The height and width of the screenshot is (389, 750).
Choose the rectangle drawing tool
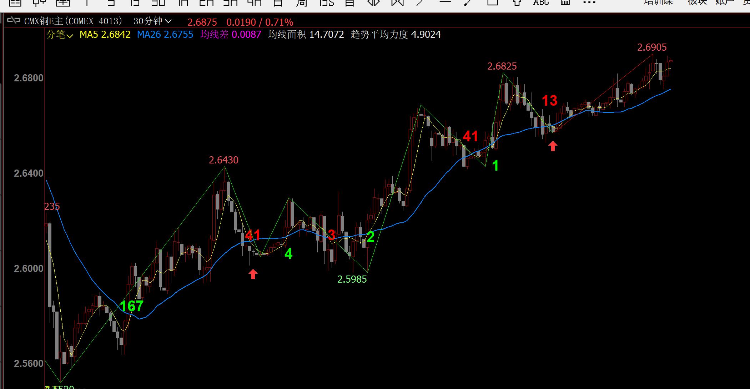point(493,2)
